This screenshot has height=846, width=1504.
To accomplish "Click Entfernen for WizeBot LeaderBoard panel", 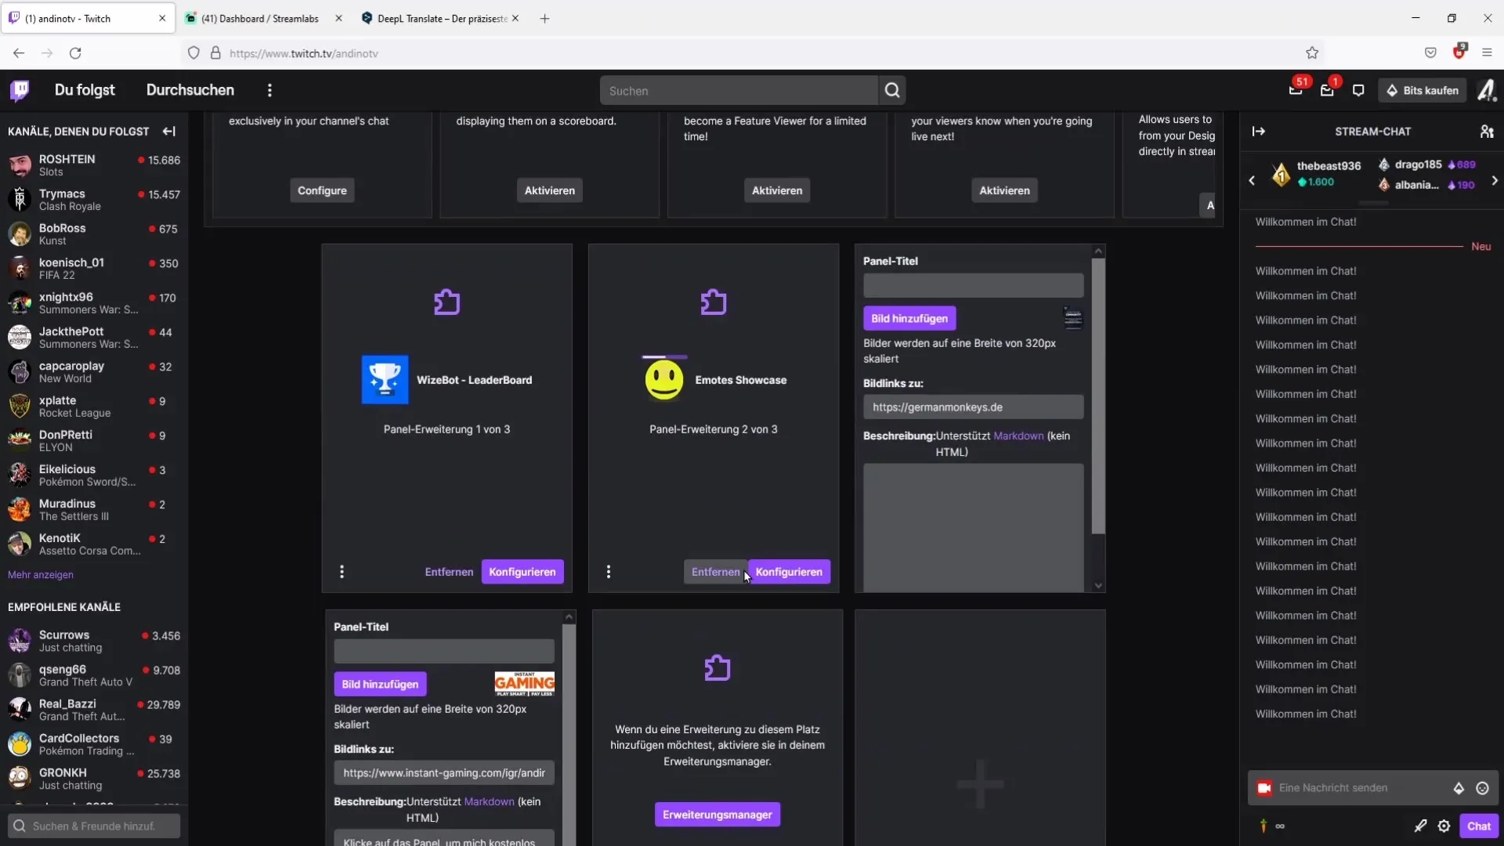I will point(449,572).
